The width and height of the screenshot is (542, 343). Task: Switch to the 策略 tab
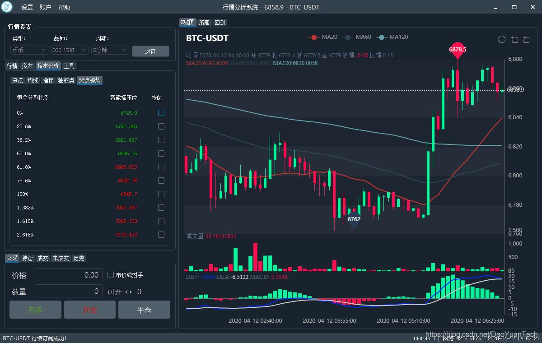204,23
